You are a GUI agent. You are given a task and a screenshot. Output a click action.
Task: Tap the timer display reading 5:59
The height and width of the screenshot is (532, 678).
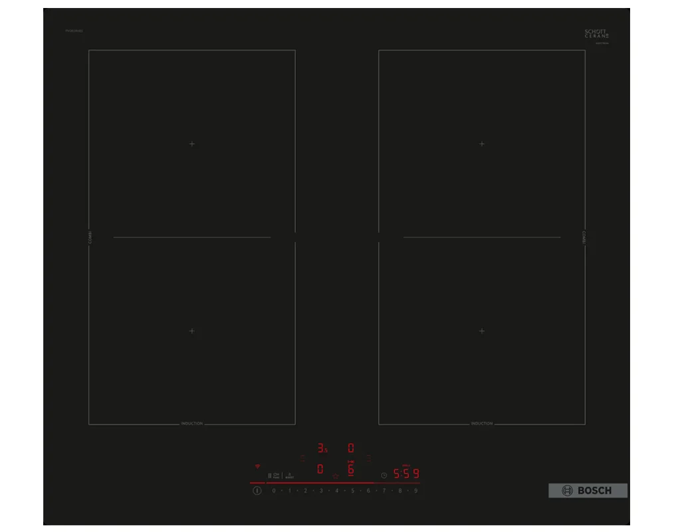click(406, 473)
